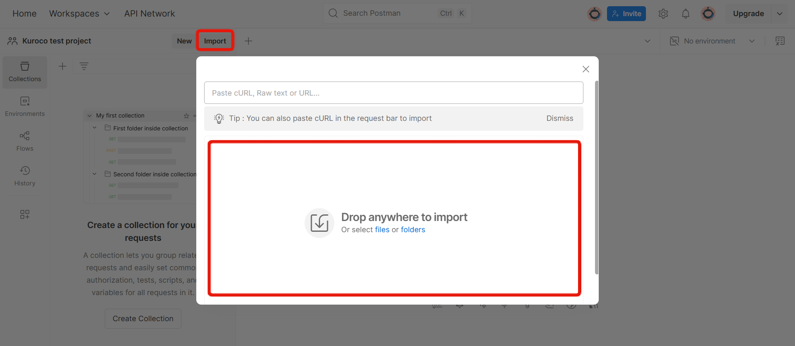Expand the Workspaces dropdown
This screenshot has height=346, width=795.
coord(79,14)
